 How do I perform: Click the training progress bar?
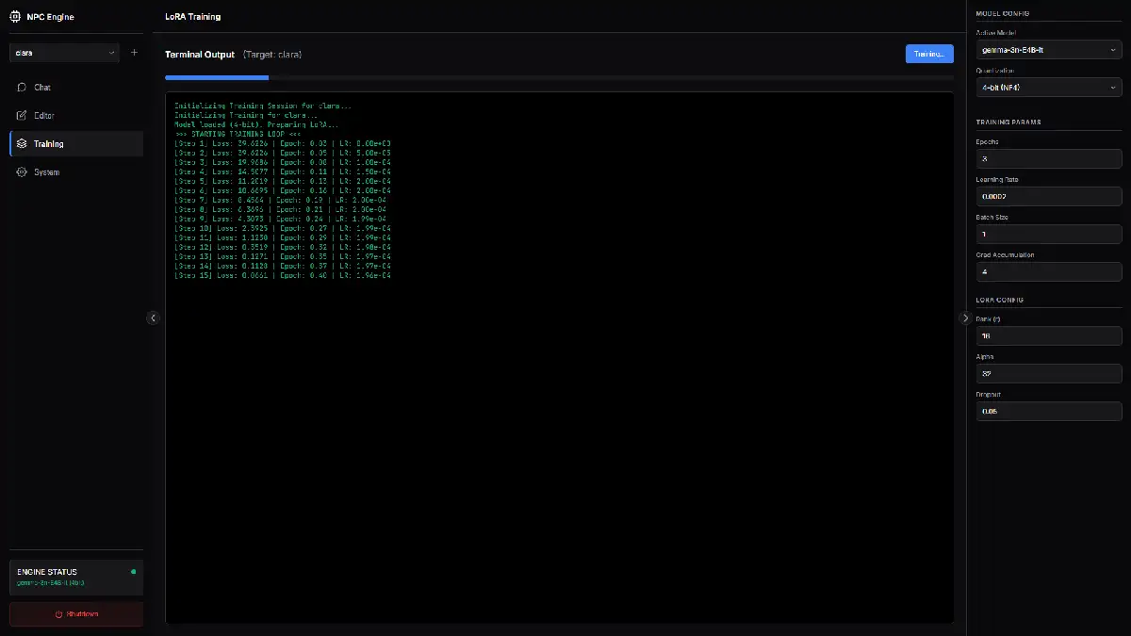click(x=559, y=77)
